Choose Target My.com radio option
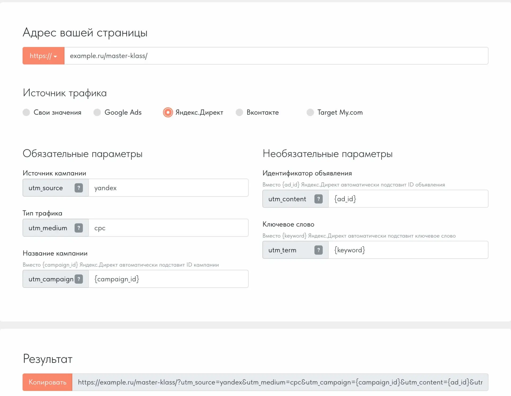The height and width of the screenshot is (396, 511). pyautogui.click(x=310, y=112)
